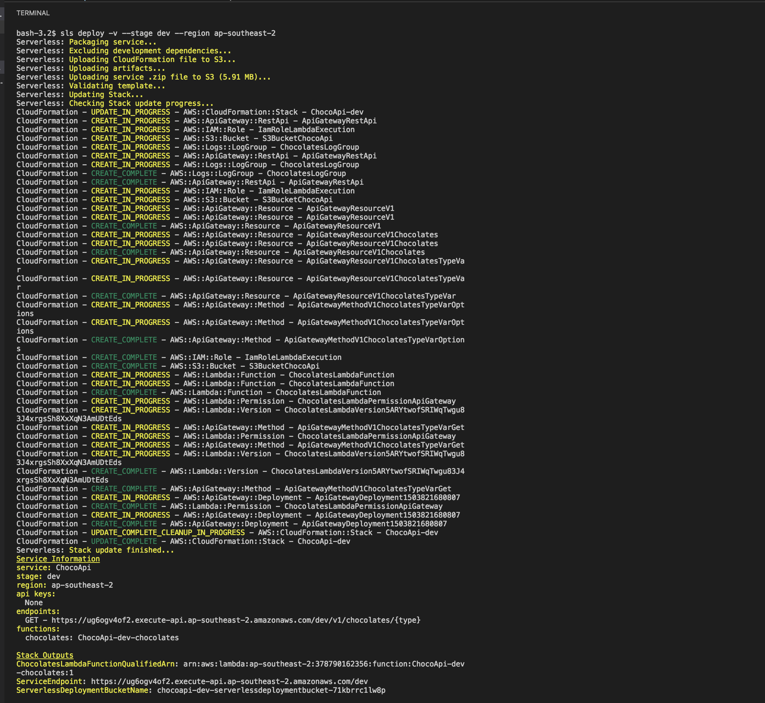
Task: Click 'chocolates: ChocoApi-dev-chocolates' line
Action: tap(102, 637)
